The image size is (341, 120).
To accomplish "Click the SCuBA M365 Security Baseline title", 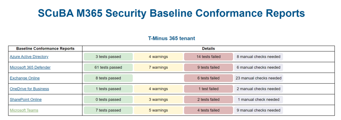I will [171, 13].
